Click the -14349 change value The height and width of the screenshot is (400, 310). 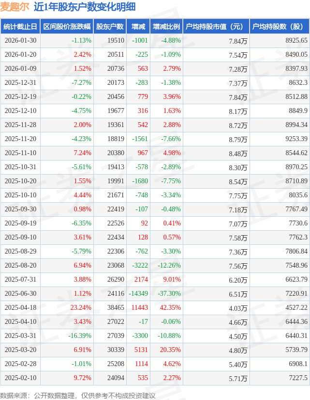point(138,293)
